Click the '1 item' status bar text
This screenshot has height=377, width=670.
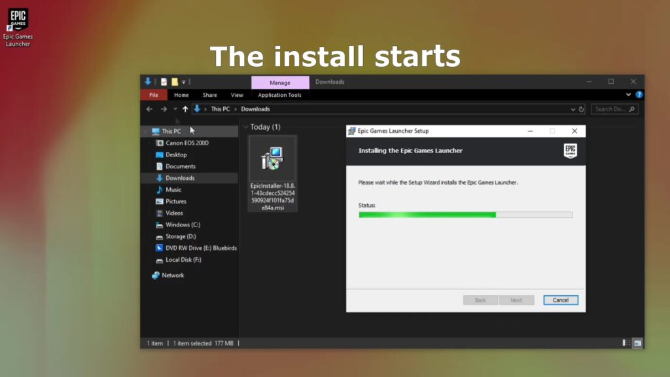pyautogui.click(x=154, y=343)
